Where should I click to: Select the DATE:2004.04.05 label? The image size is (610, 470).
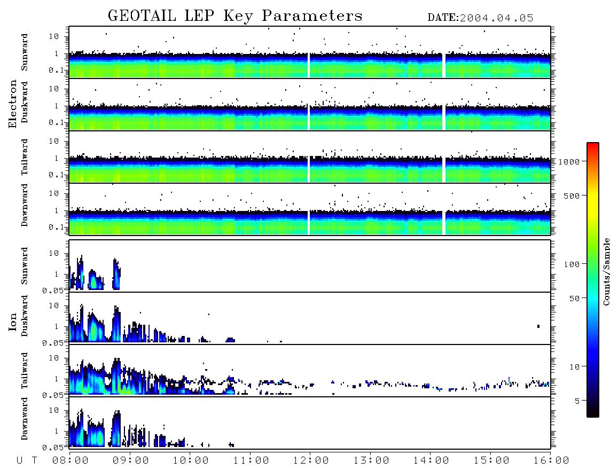tap(480, 18)
